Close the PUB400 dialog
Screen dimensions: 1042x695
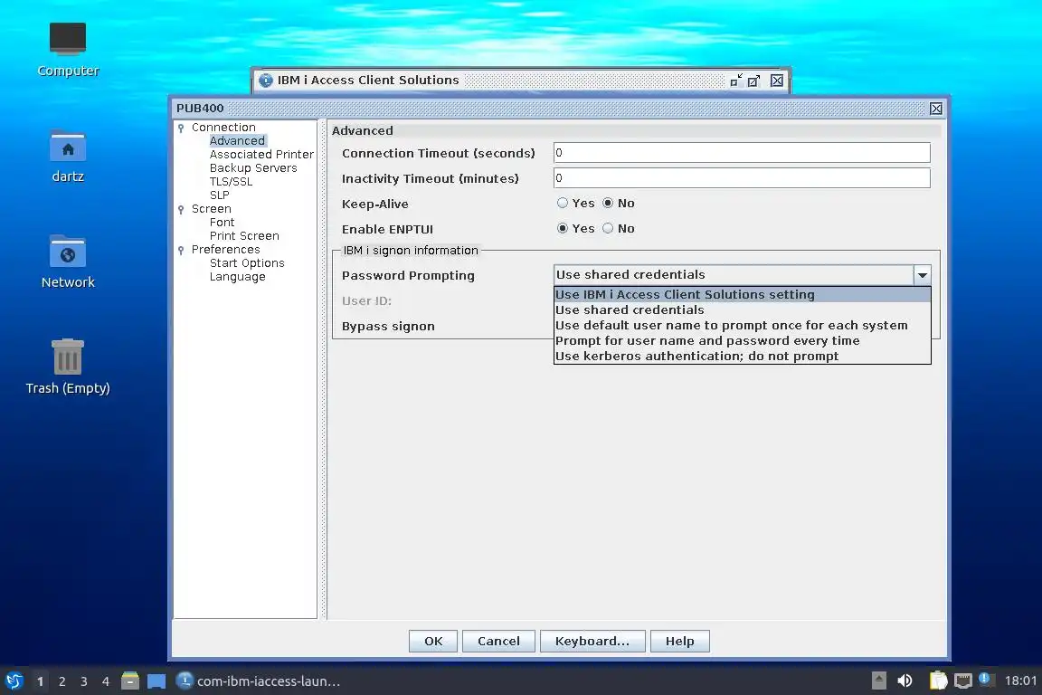click(935, 109)
